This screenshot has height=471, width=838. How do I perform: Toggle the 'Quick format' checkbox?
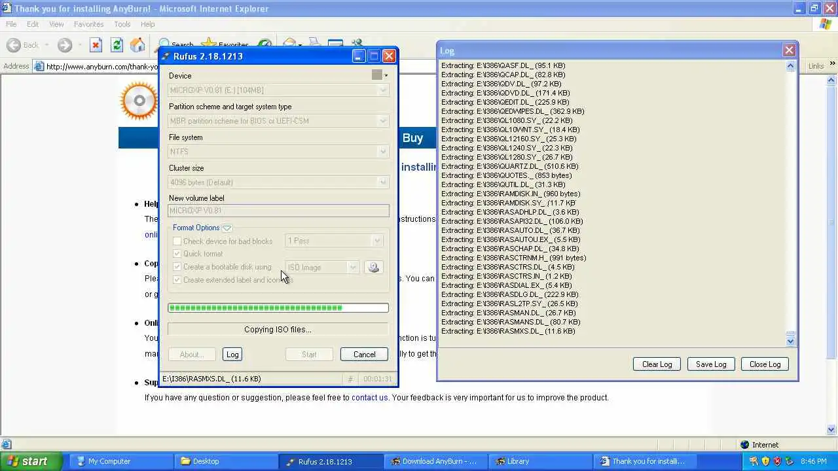177,254
